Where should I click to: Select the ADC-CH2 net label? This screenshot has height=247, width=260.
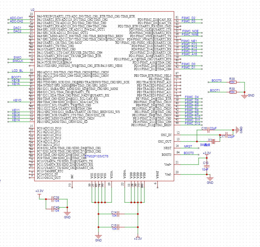pos(16,21)
